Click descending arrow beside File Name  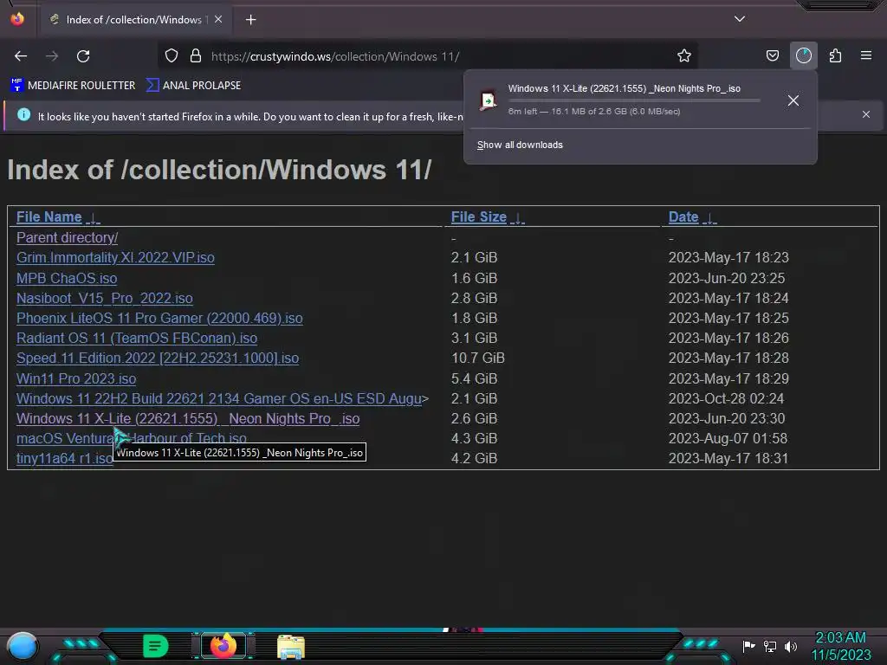(x=94, y=217)
